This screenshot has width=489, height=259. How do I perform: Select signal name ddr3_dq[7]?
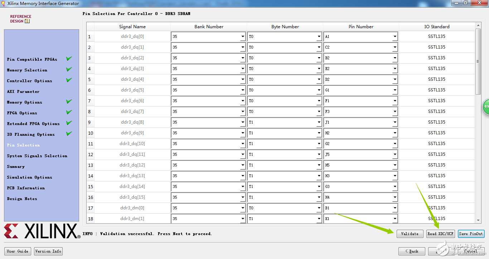click(132, 111)
